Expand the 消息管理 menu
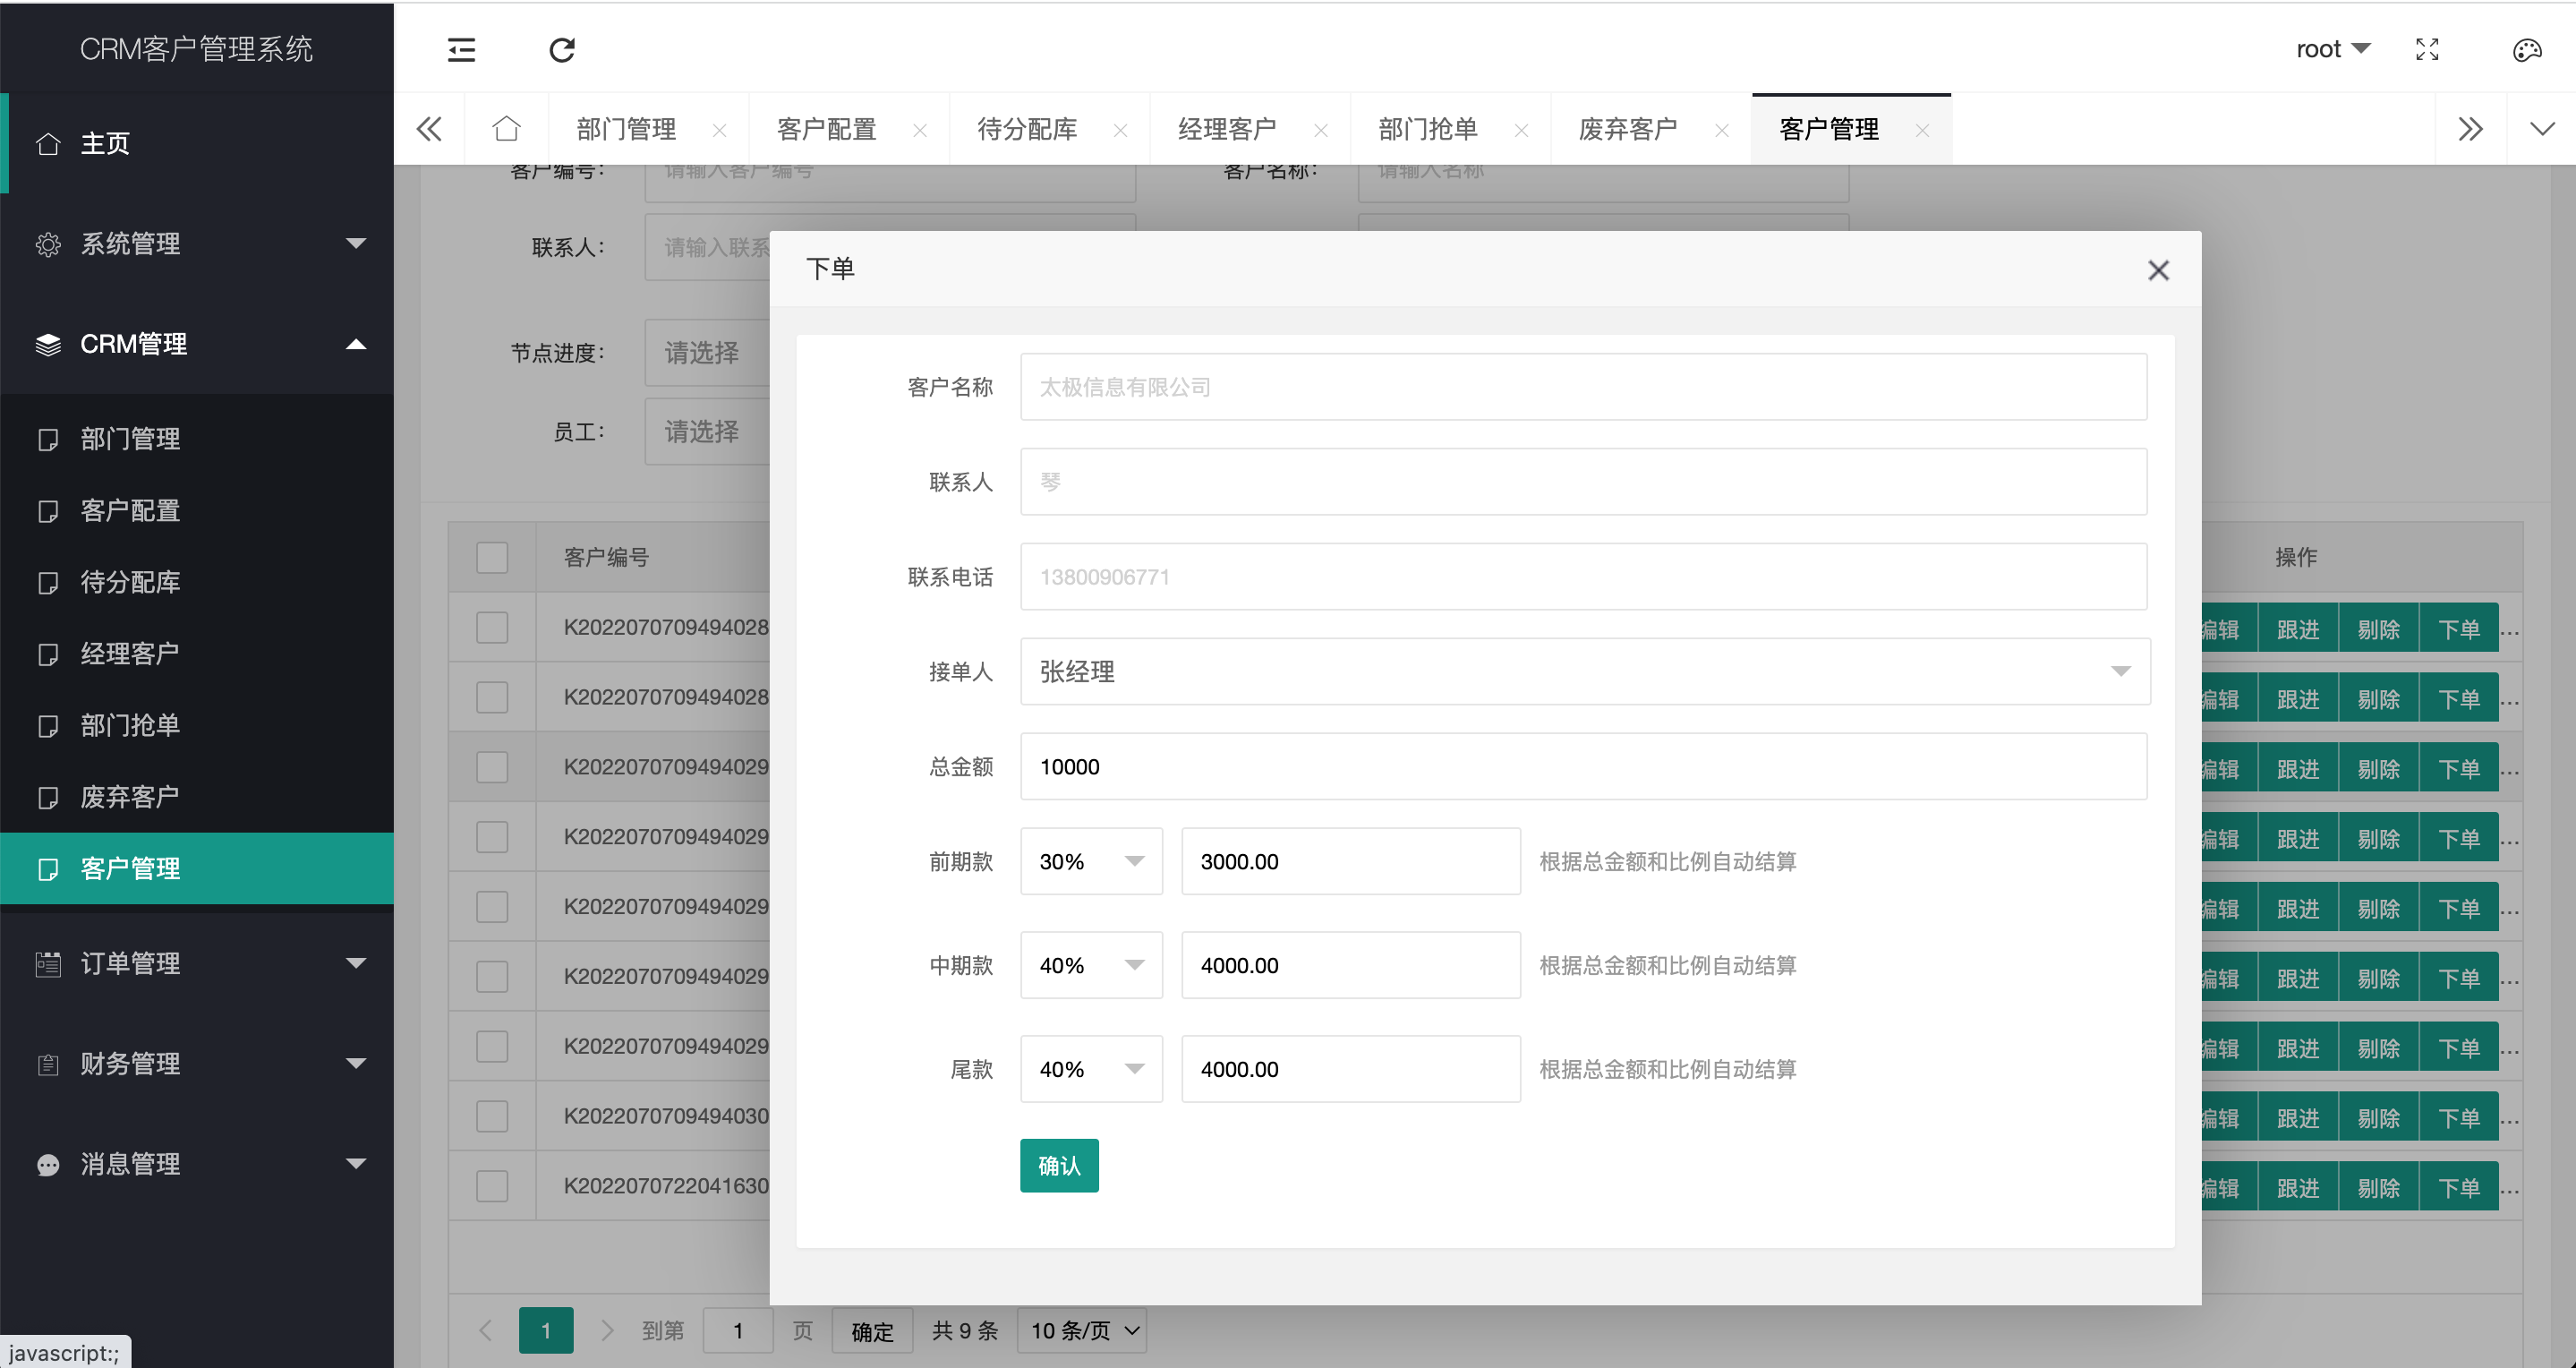 356,1163
